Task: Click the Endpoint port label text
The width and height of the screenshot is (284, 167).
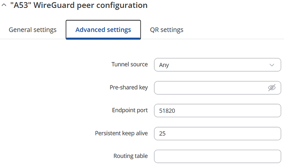Action: pyautogui.click(x=130, y=110)
